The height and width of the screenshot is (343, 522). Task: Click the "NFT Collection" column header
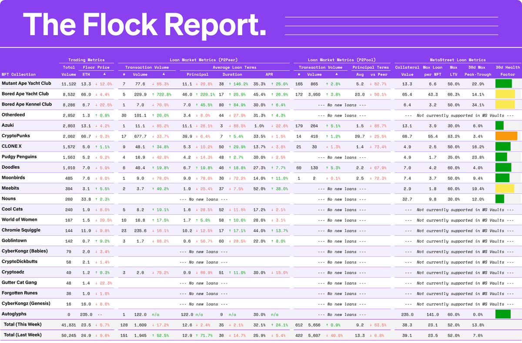[x=19, y=74]
